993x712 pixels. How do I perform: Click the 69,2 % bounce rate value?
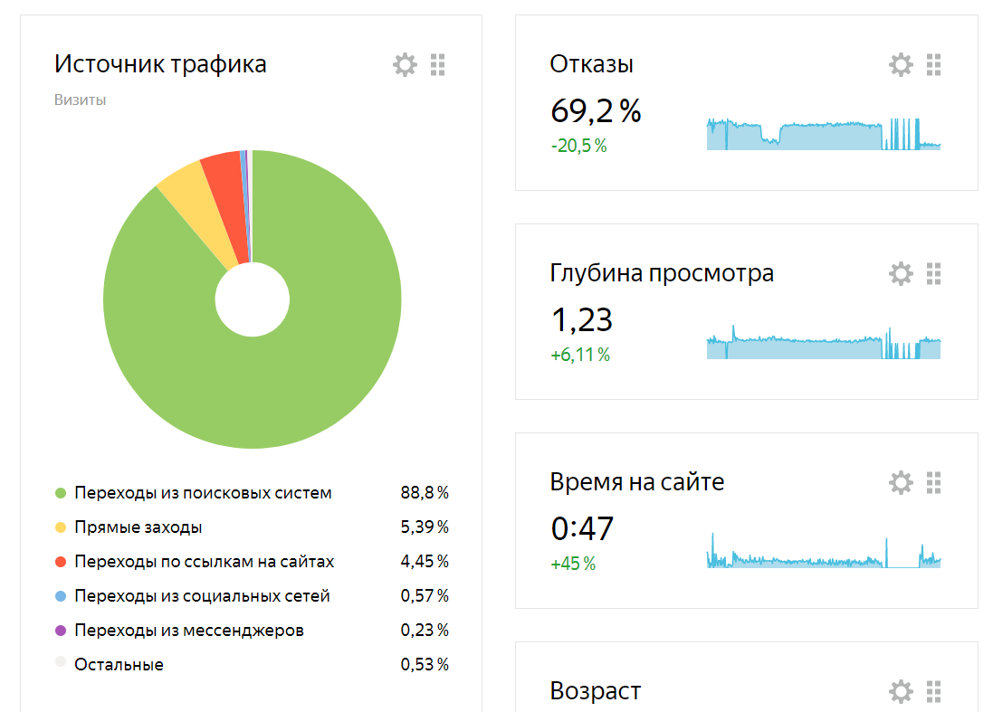click(596, 111)
